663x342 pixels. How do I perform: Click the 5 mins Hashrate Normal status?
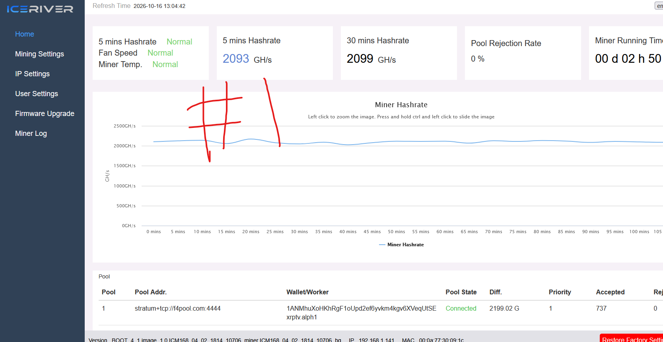point(179,42)
